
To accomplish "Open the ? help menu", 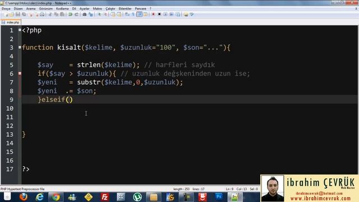I will [150, 8].
